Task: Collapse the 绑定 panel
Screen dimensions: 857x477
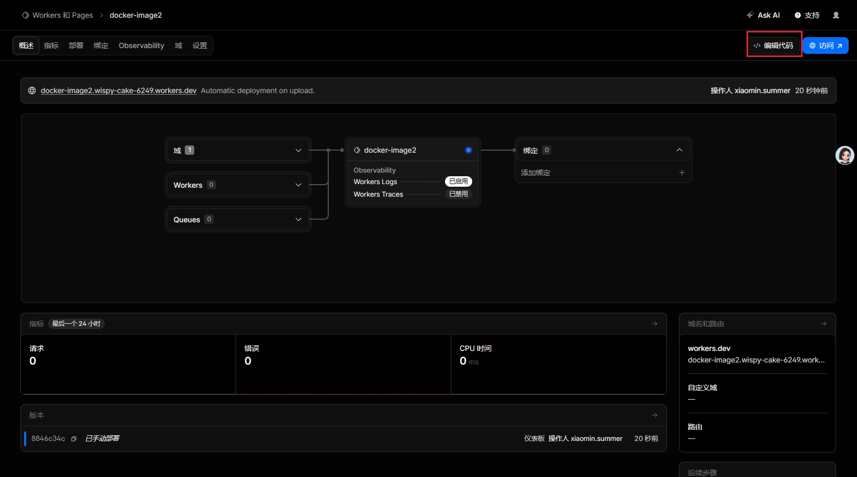Action: 680,150
